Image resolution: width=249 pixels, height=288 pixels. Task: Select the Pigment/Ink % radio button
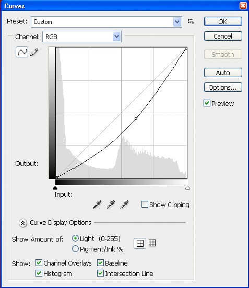75,249
